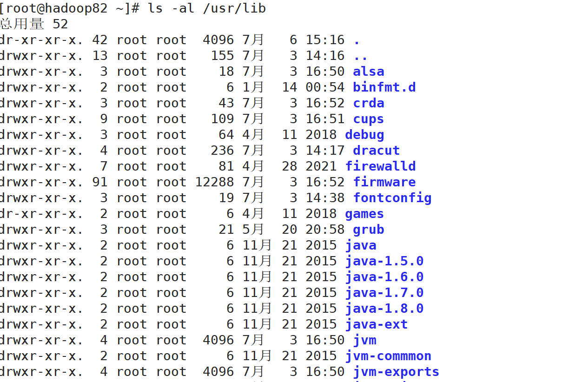Click the firewalld directory name
Viewport: 561px width, 382px height.
click(380, 166)
